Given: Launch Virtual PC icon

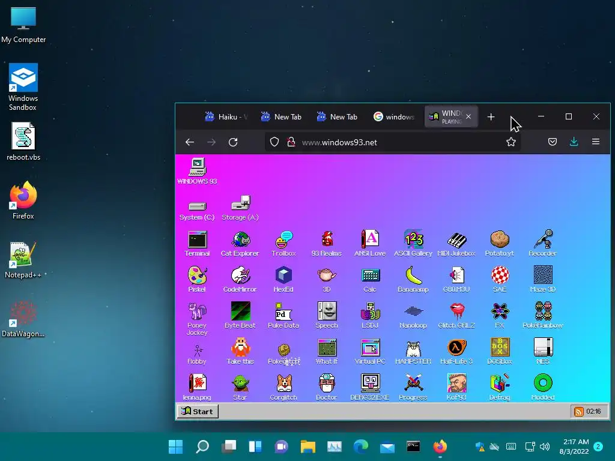Looking at the screenshot, I should click(x=370, y=352).
